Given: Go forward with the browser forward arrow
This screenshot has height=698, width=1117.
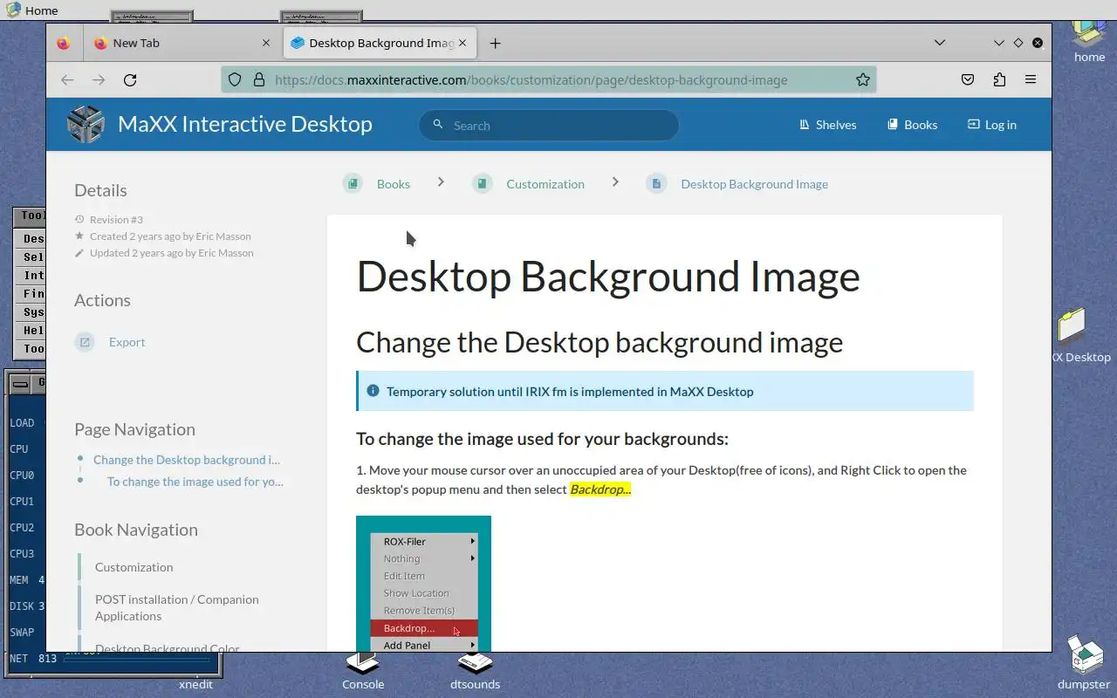Looking at the screenshot, I should pyautogui.click(x=99, y=79).
